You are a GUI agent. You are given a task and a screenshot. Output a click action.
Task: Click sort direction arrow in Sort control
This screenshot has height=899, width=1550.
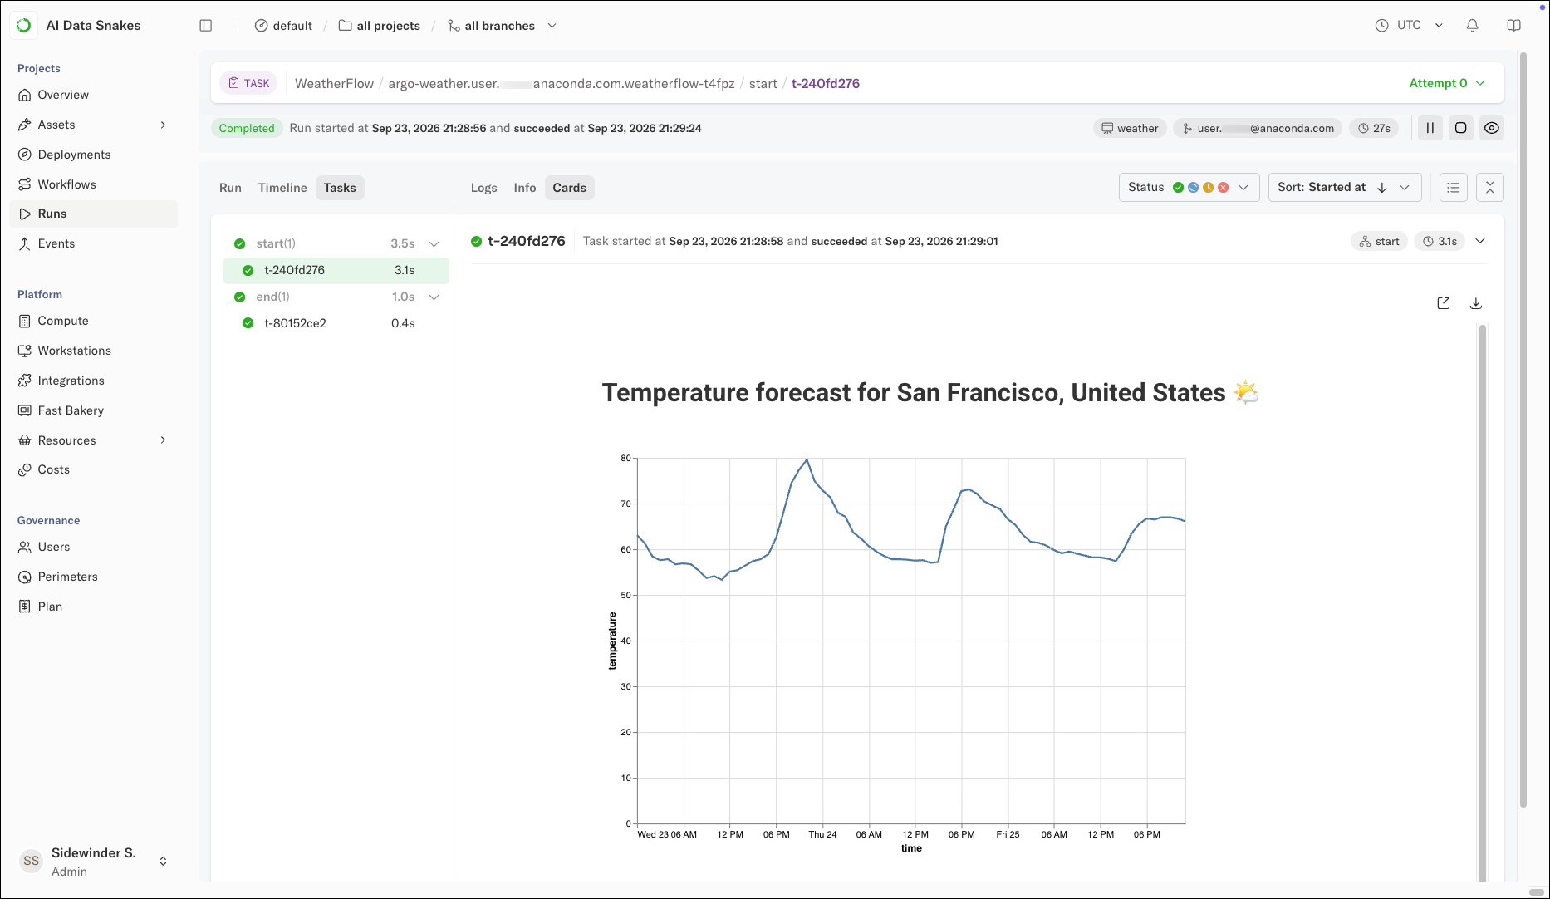1382,188
